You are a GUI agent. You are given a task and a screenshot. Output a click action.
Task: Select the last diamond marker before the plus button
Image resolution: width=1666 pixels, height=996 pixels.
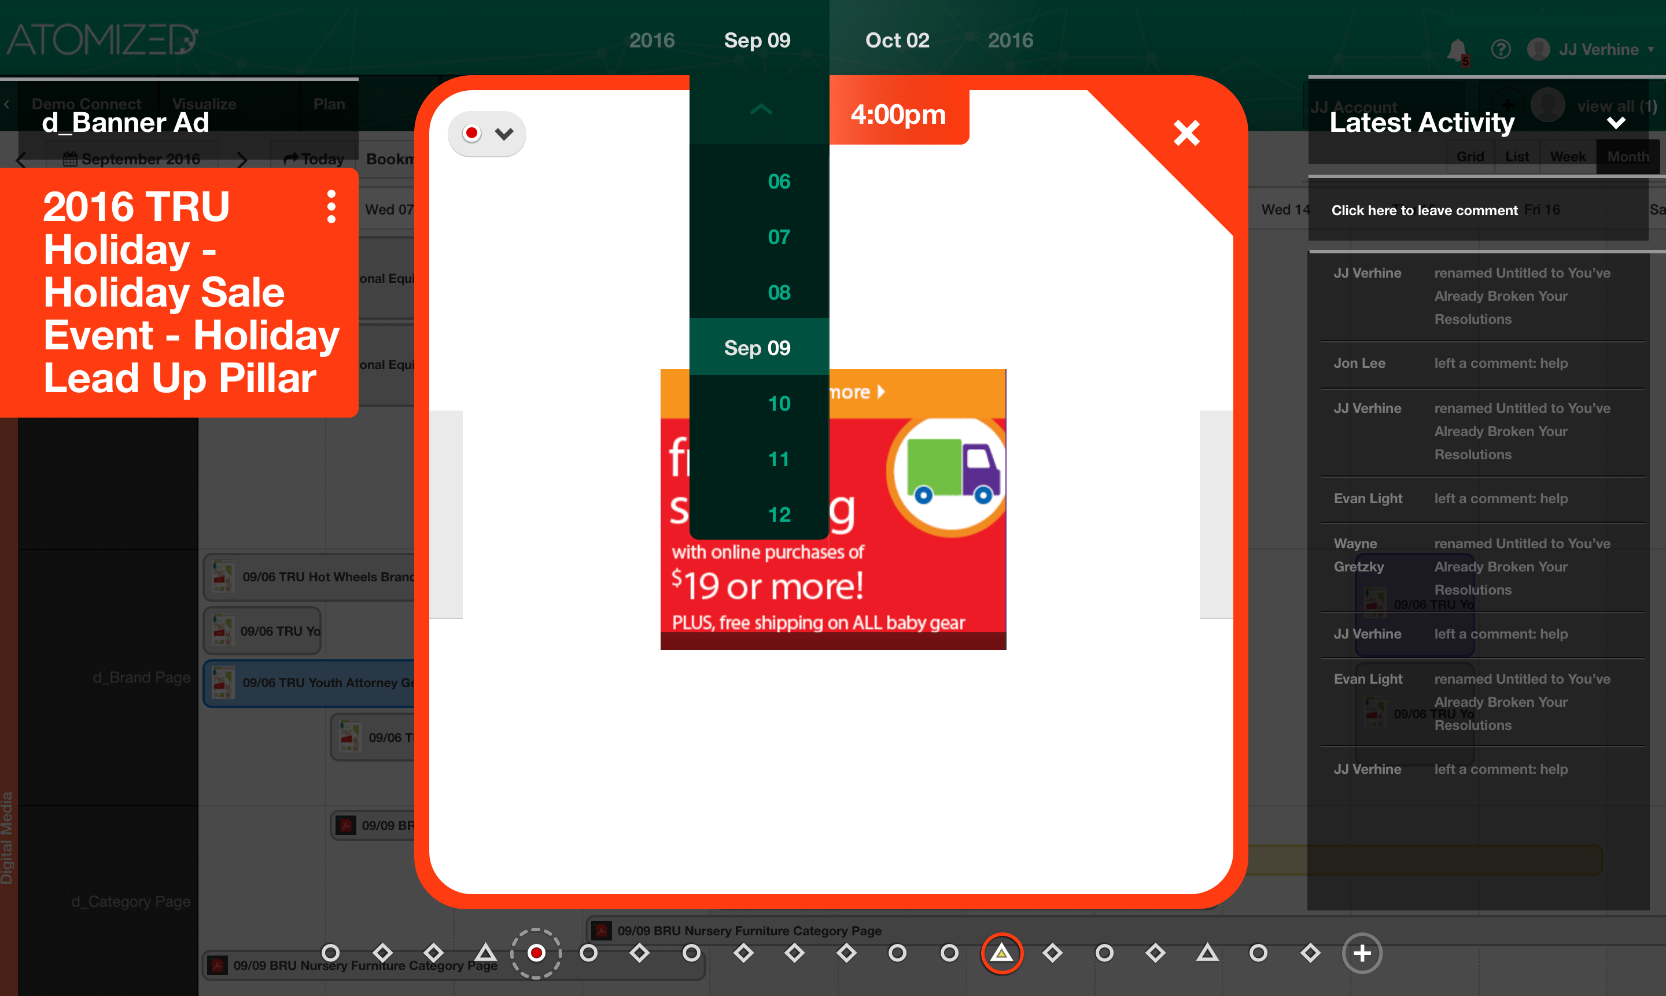[x=1310, y=953]
